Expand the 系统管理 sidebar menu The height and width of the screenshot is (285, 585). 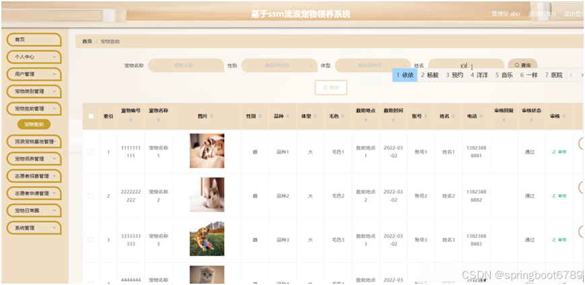tap(34, 228)
